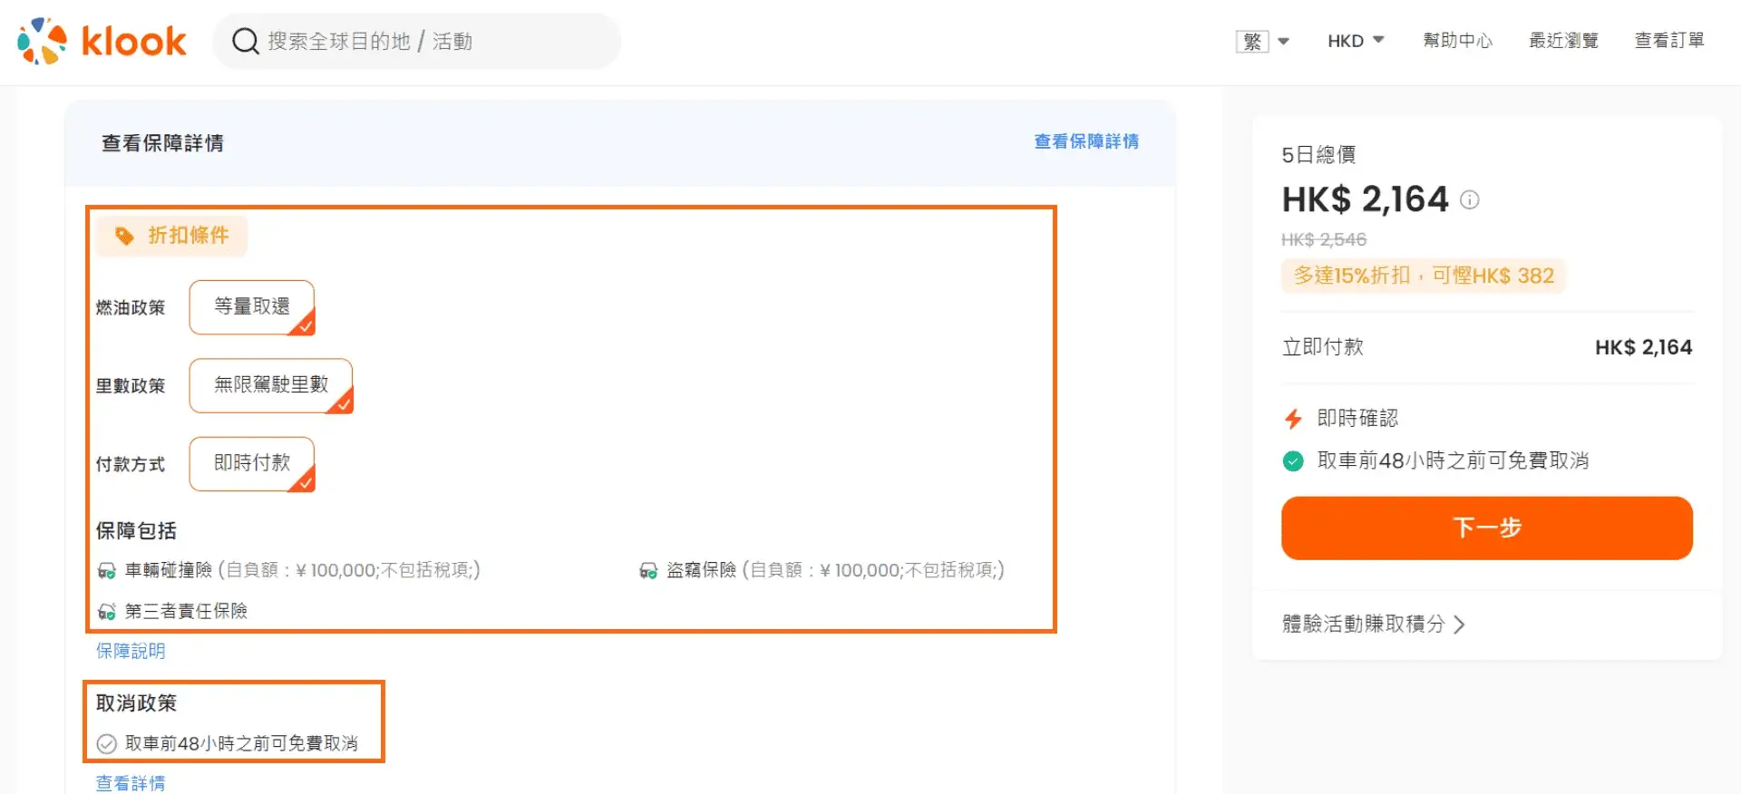Open 幫助中心 menu item

[1457, 41]
